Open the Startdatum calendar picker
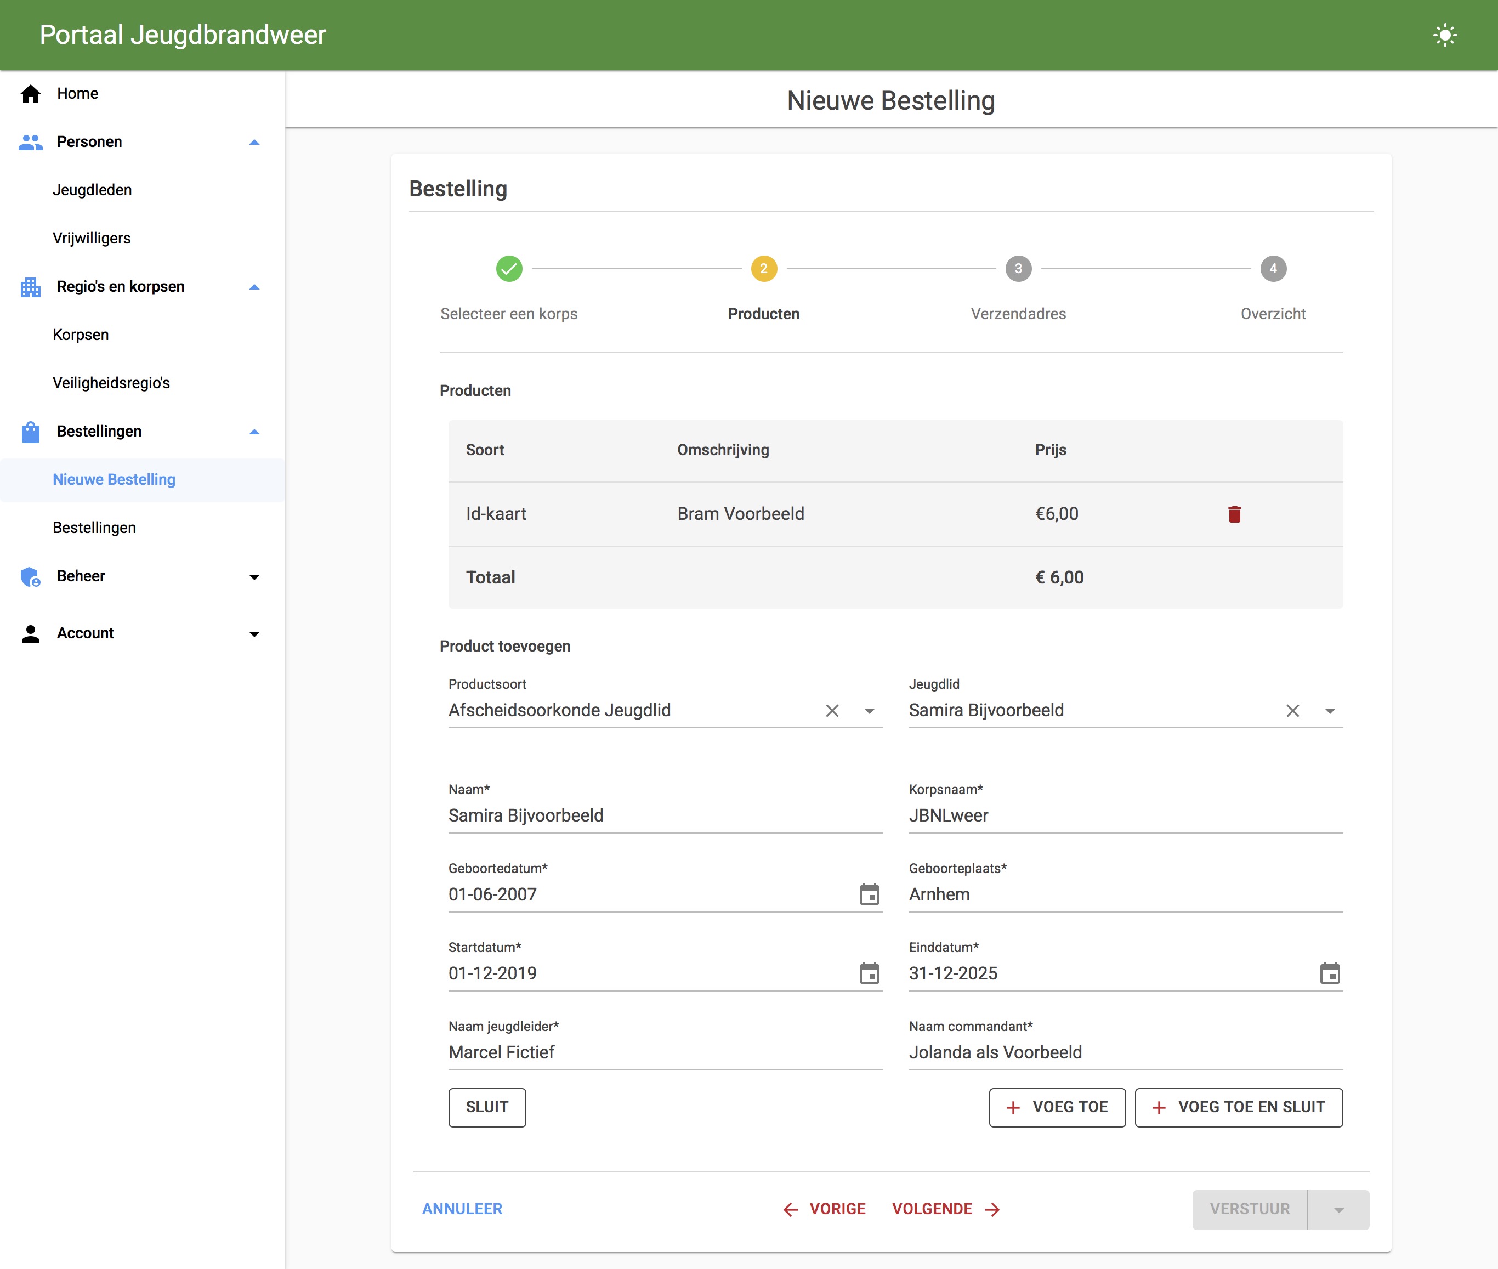 870,973
